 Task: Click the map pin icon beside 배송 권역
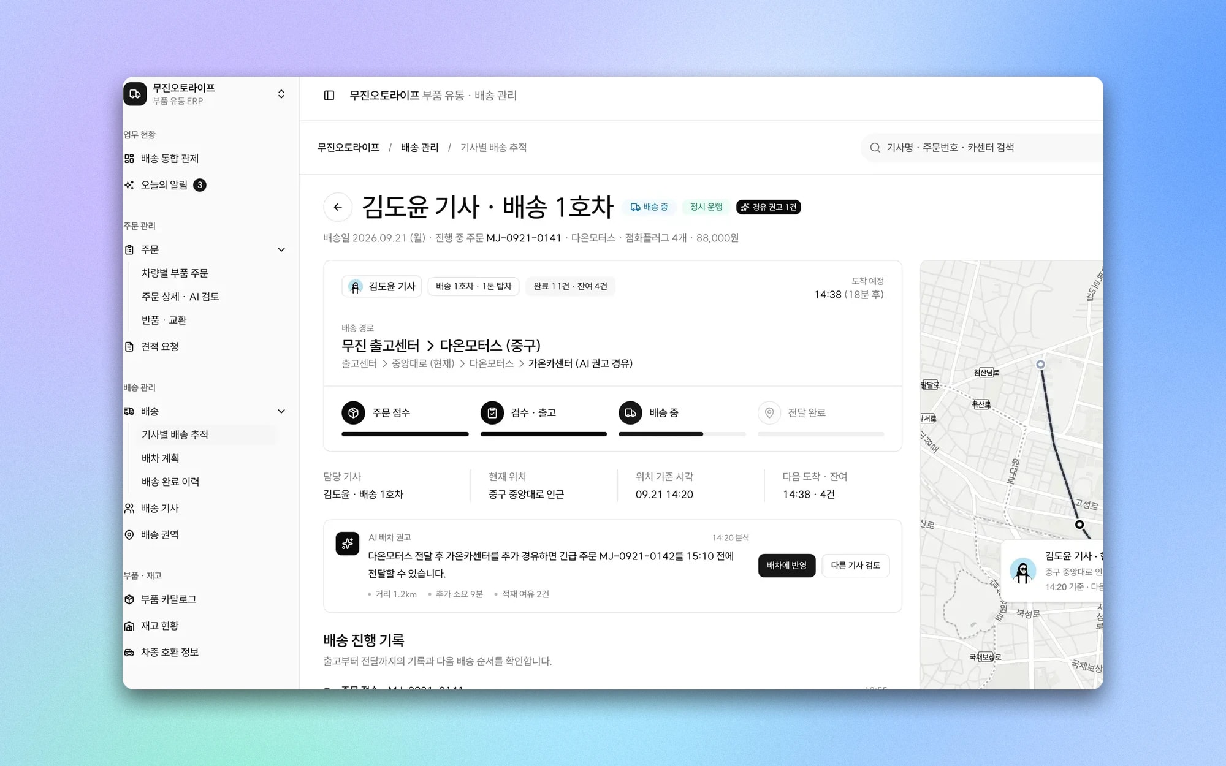(x=129, y=535)
